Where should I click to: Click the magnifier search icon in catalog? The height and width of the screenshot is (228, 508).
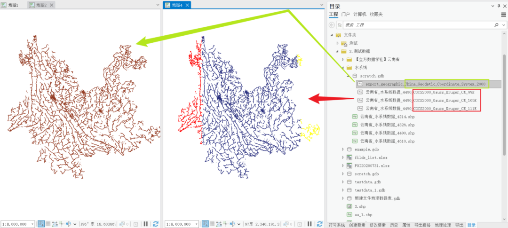point(496,25)
